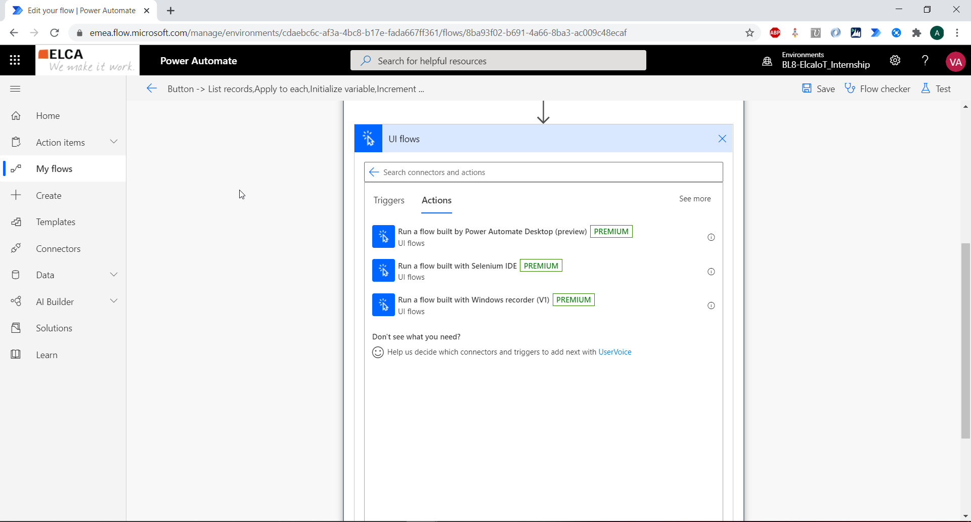Click the Flow checker stethoscope icon
This screenshot has width=971, height=522.
coord(850,89)
